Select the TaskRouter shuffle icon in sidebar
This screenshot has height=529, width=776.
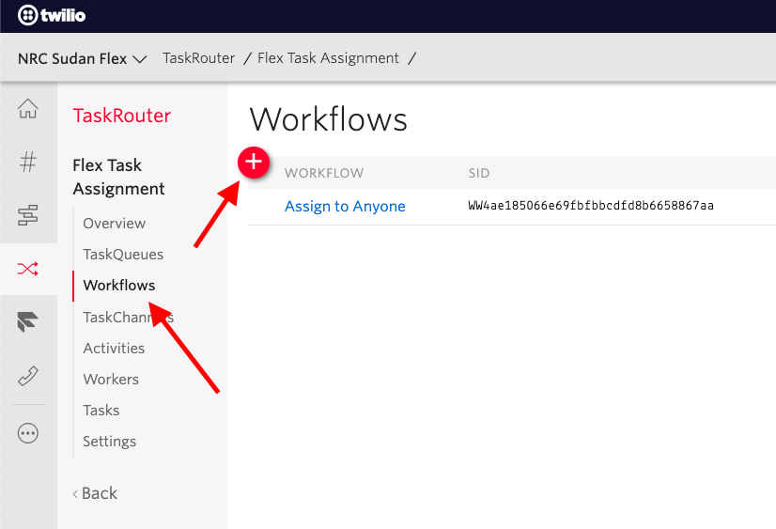click(x=28, y=269)
